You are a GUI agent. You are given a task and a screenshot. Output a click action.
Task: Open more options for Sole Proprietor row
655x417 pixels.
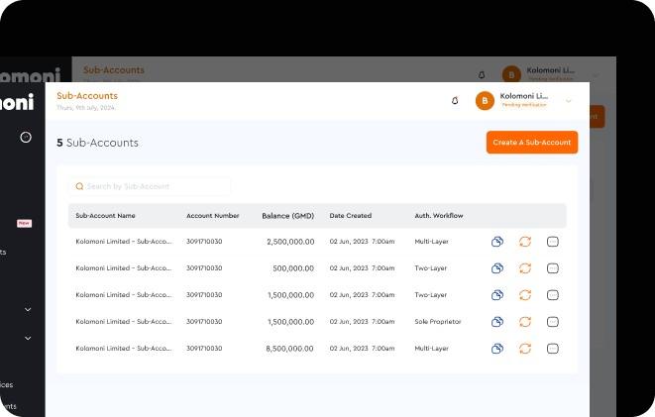(553, 321)
